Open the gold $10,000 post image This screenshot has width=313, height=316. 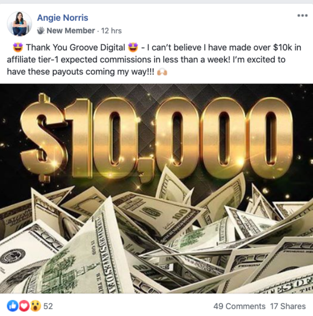[x=157, y=188]
